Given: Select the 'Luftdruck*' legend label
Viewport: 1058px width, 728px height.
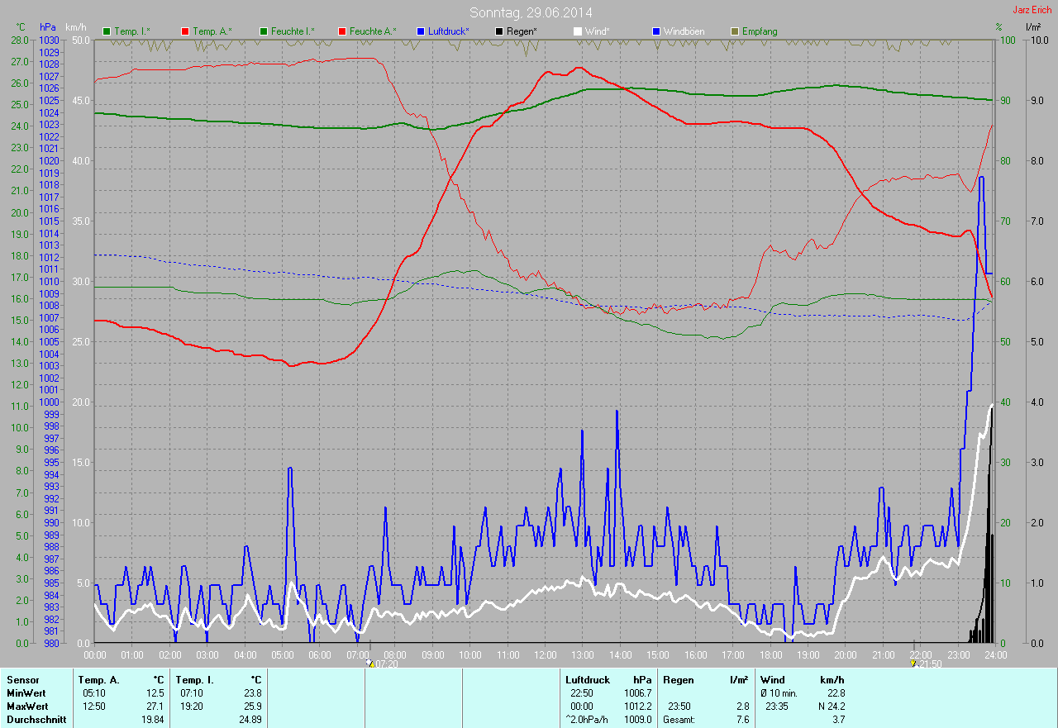Looking at the screenshot, I should [x=449, y=31].
